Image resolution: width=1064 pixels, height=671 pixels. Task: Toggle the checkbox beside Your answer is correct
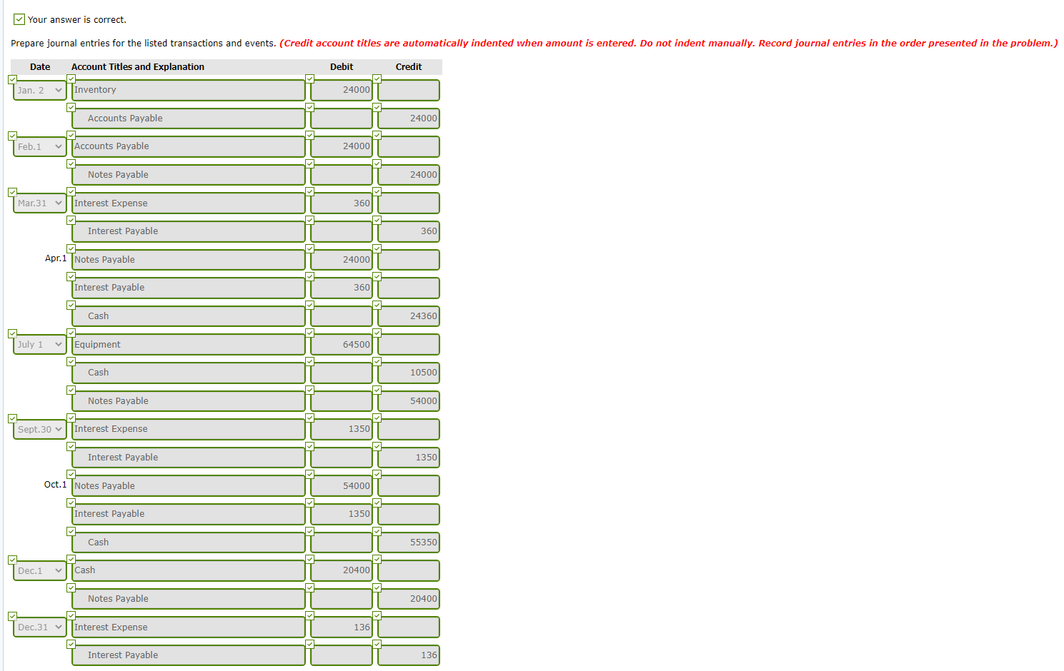[x=19, y=19]
